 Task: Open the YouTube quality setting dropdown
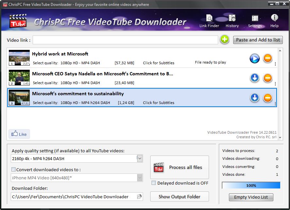pos(140,158)
